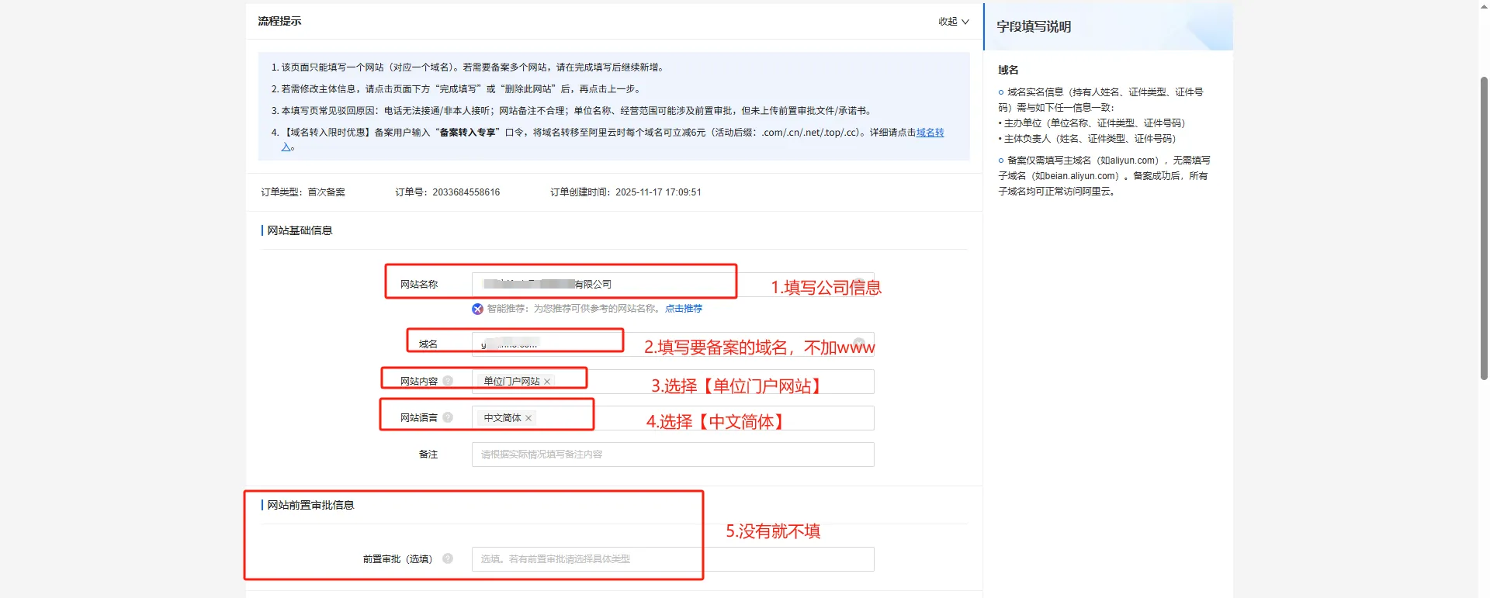Collapse the 流程提示 panel via 收起
Viewport: 1490px width, 598px height.
click(x=953, y=22)
